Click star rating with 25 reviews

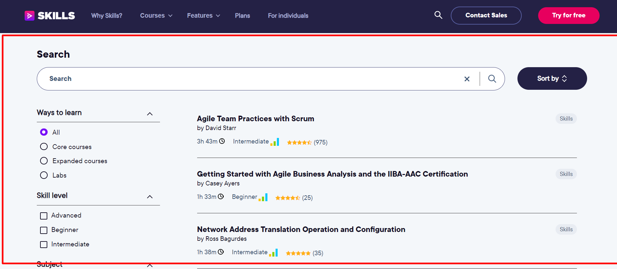(288, 198)
